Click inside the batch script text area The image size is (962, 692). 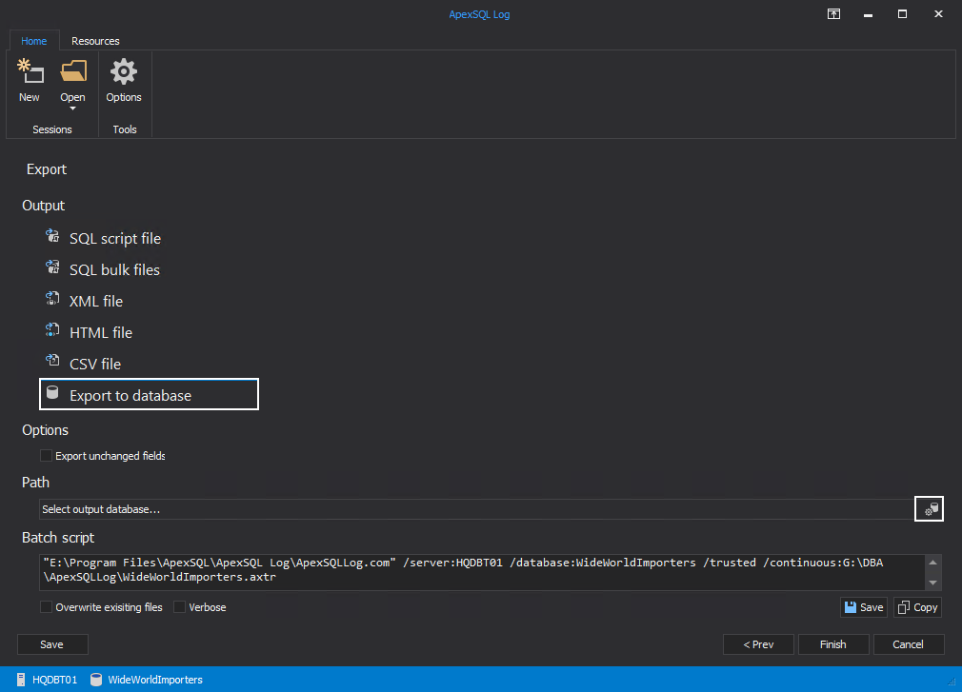point(482,572)
